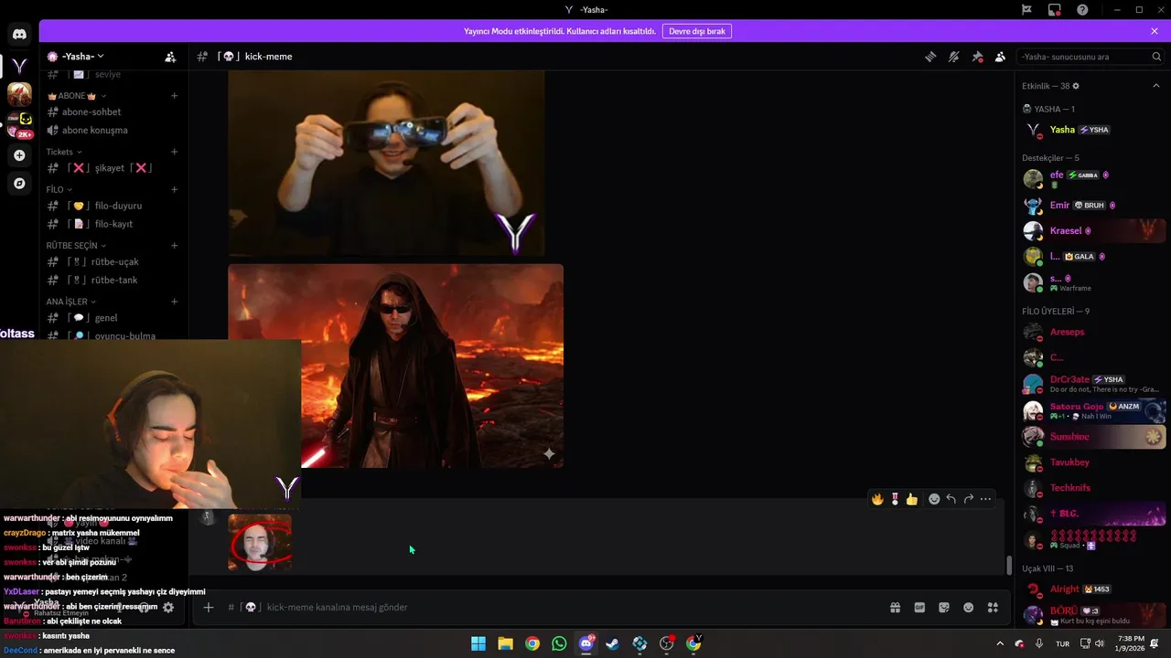The image size is (1171, 658).
Task: Collapse the ANA İŞLER category
Action: 71,302
